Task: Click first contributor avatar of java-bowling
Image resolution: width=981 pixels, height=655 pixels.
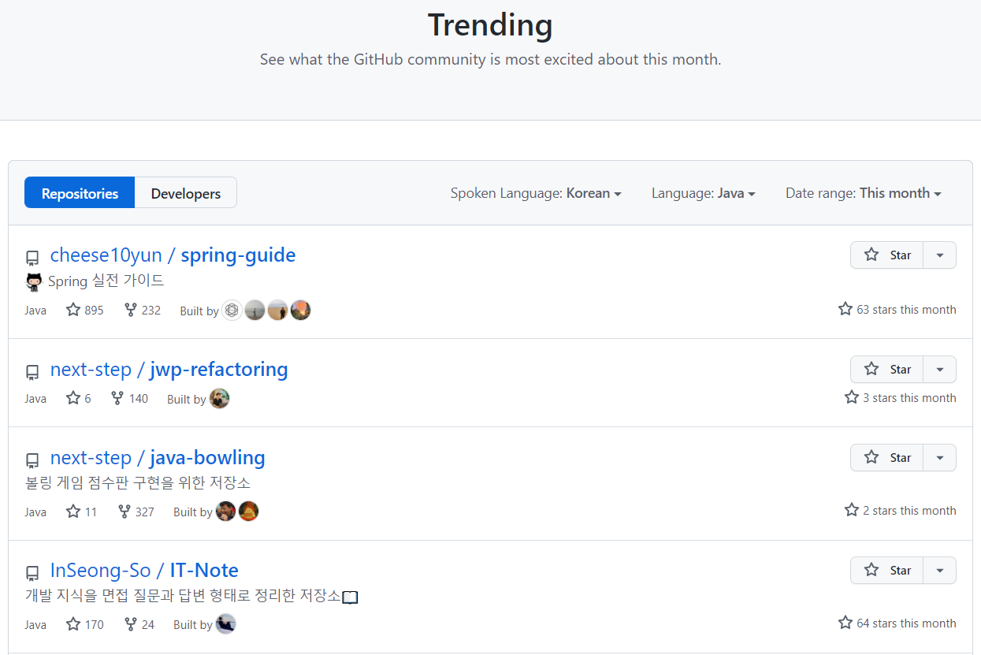Action: tap(225, 511)
